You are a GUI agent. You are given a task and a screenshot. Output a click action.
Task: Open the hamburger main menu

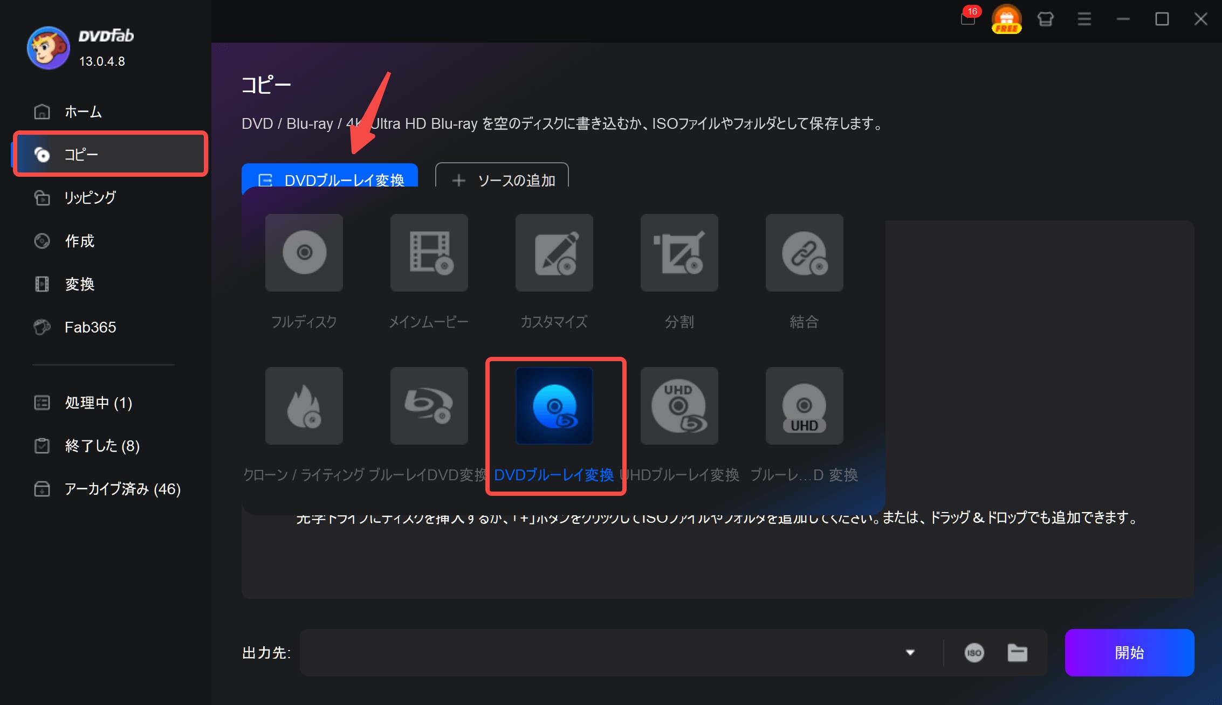click(1084, 19)
